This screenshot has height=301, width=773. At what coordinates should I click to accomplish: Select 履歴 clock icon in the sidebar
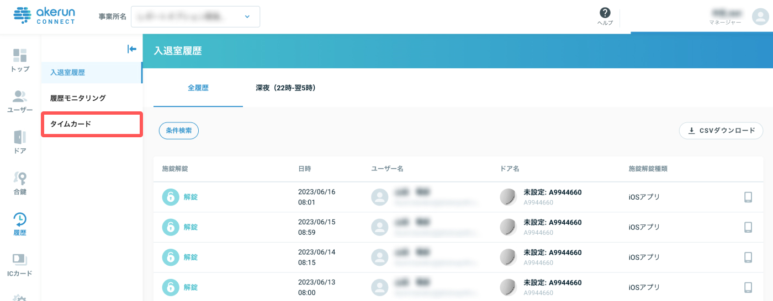pos(20,219)
